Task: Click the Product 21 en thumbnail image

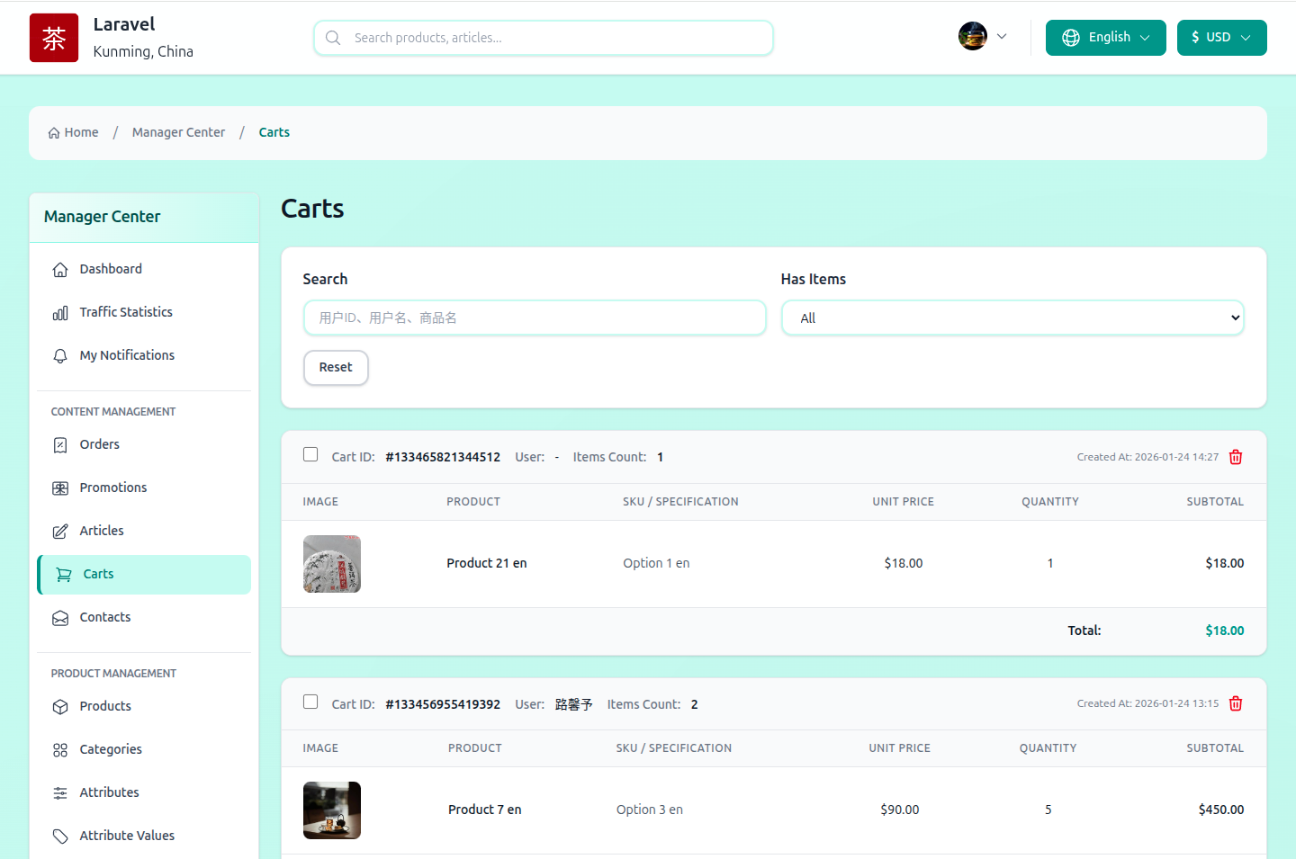Action: [x=332, y=564]
